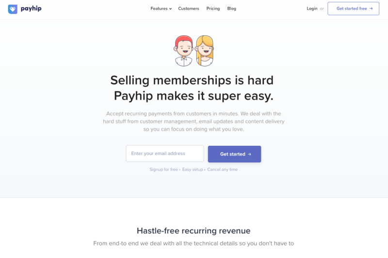Visit the Blog link

[232, 8]
